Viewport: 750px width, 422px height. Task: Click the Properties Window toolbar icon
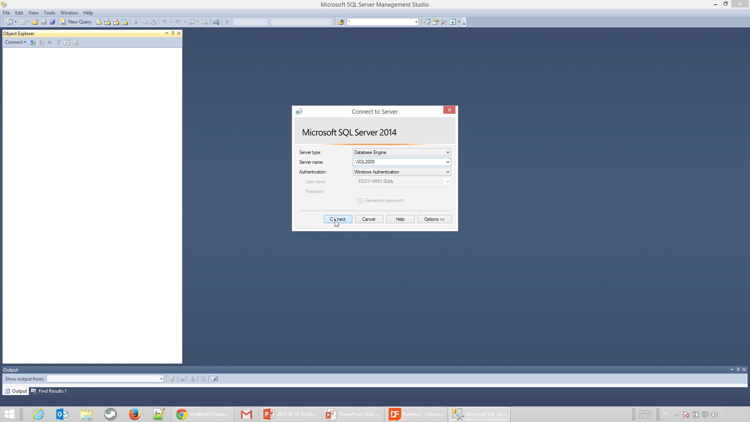(435, 22)
